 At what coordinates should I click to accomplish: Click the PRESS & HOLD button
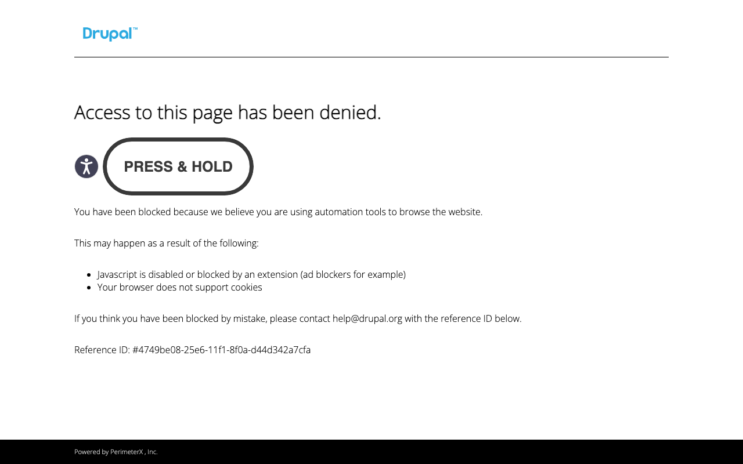(x=178, y=166)
